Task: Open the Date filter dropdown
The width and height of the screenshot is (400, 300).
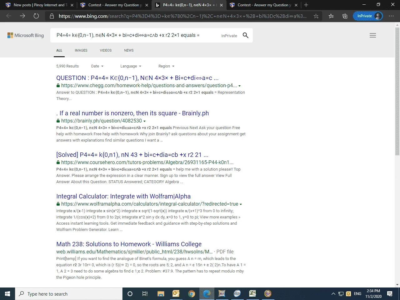Action: click(97, 66)
